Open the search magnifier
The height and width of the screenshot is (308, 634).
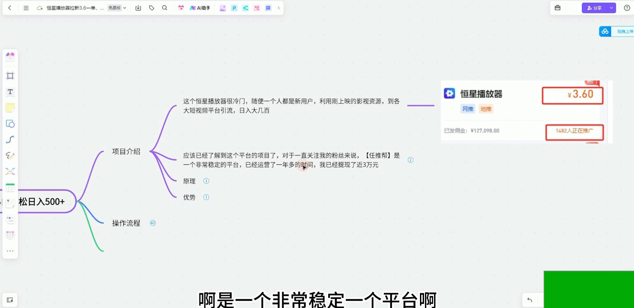click(165, 8)
